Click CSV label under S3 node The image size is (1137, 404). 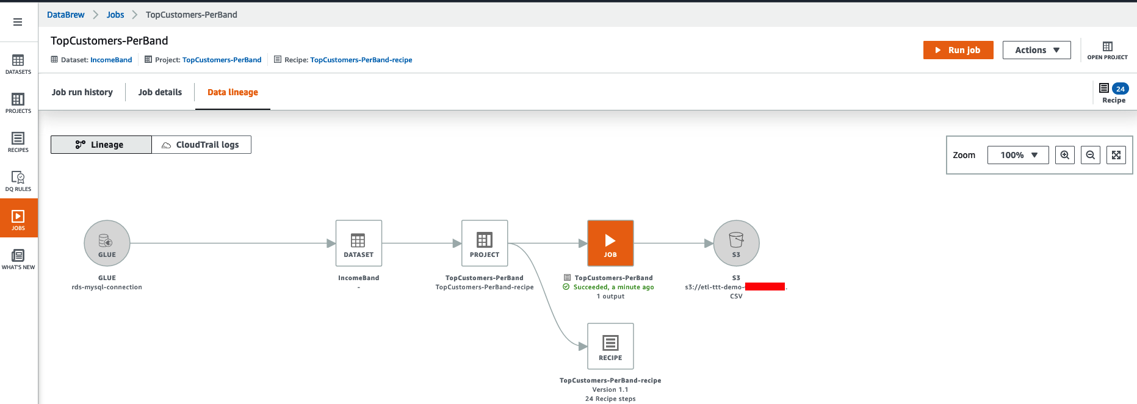tap(736, 297)
